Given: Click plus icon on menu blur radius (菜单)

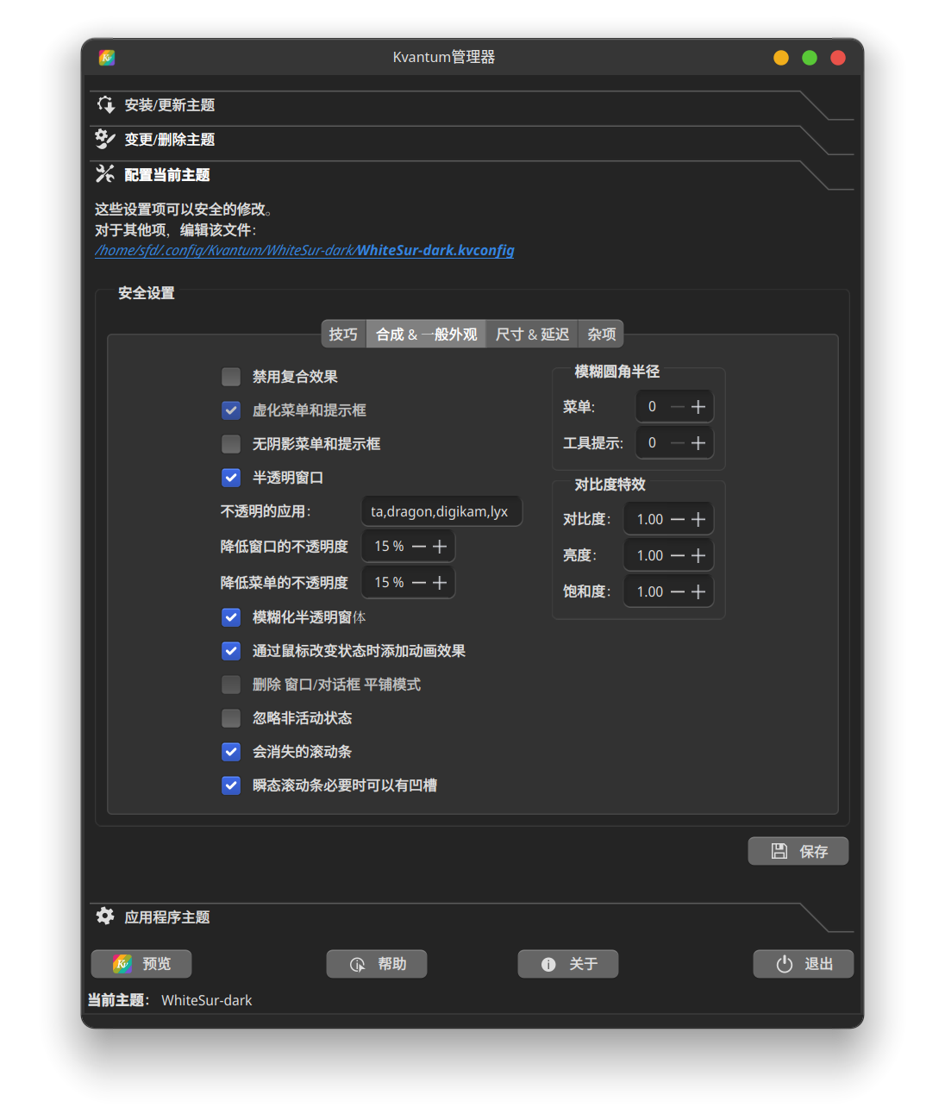Looking at the screenshot, I should [x=698, y=407].
